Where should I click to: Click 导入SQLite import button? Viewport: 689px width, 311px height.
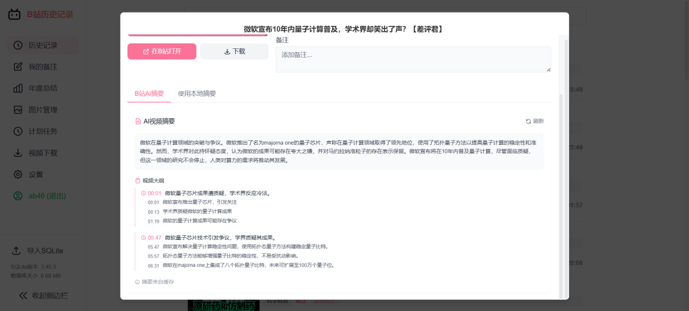pyautogui.click(x=38, y=251)
